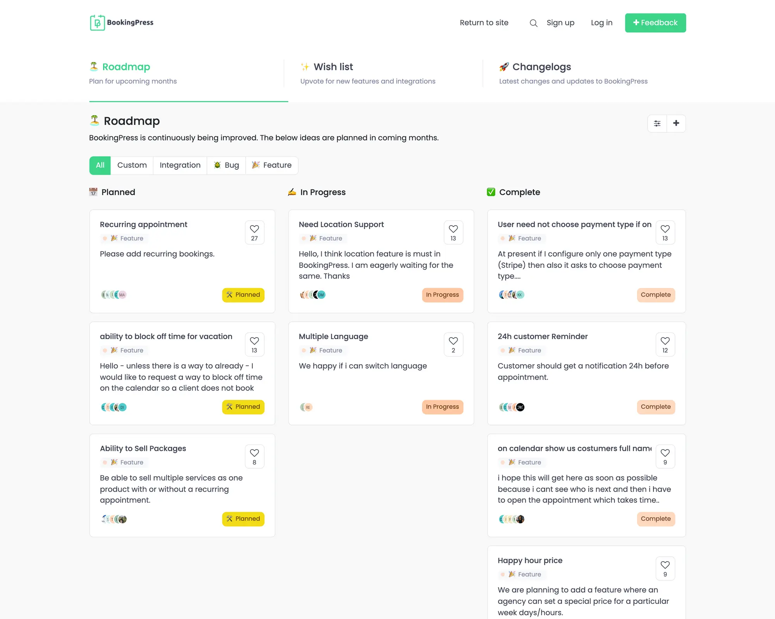The width and height of the screenshot is (775, 619).
Task: Open the roadmap filter settings icon
Action: [657, 123]
